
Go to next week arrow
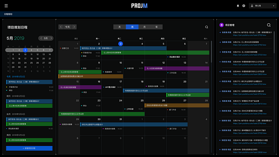74,27
